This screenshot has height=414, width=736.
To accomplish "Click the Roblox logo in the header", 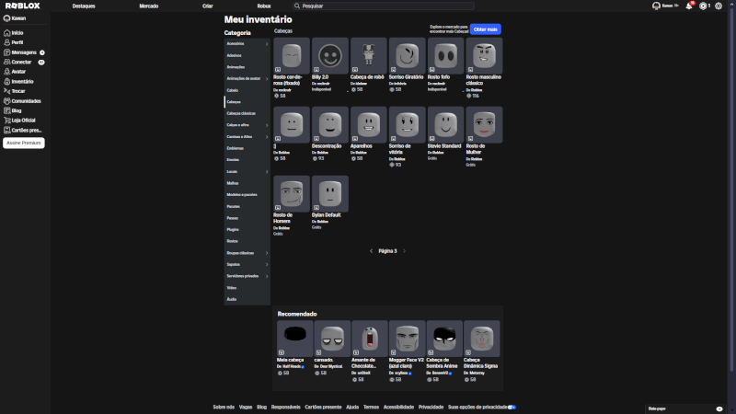I will point(22,6).
